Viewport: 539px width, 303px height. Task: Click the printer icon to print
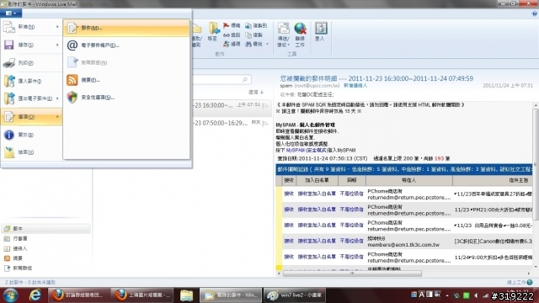click(9, 63)
